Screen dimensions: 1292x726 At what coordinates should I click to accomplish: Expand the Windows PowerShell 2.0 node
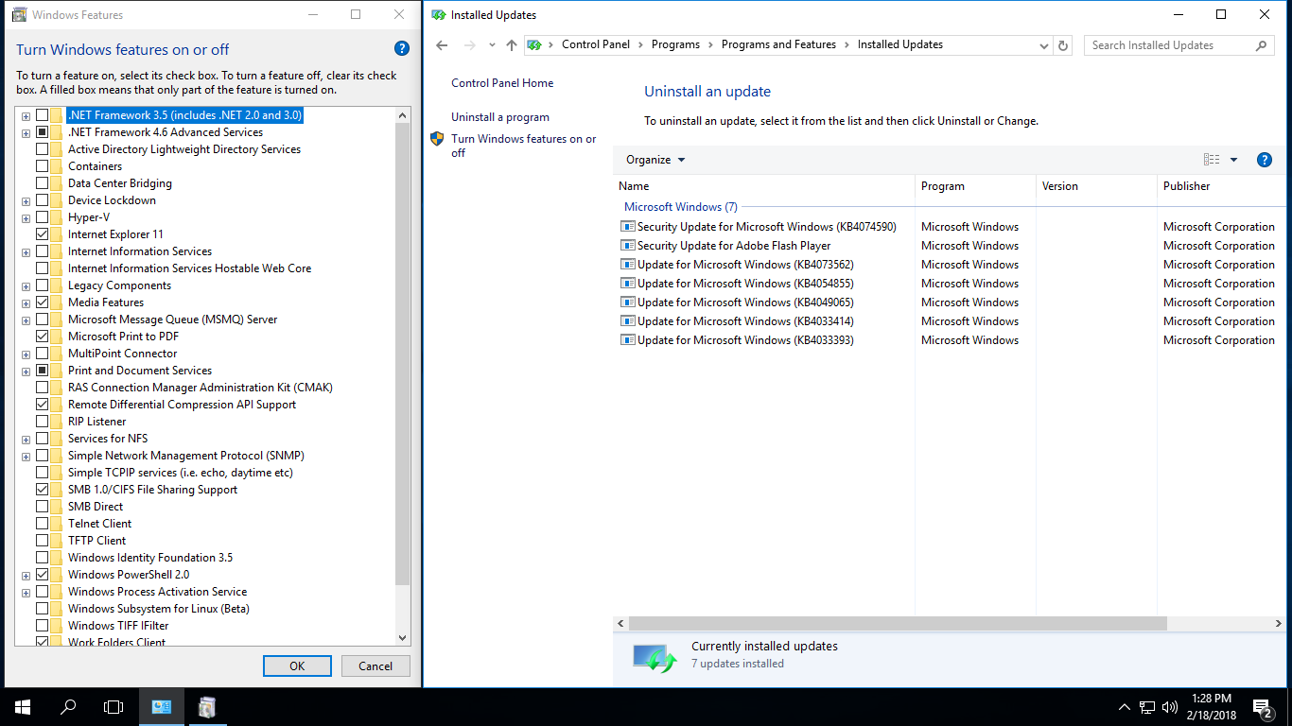coord(26,576)
